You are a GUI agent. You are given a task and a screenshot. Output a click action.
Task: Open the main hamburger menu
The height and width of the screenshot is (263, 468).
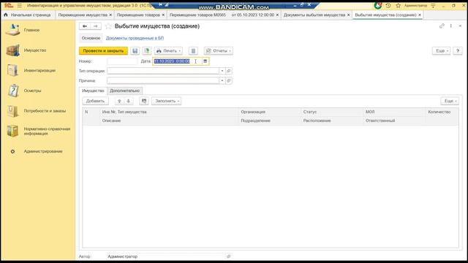(x=20, y=5)
